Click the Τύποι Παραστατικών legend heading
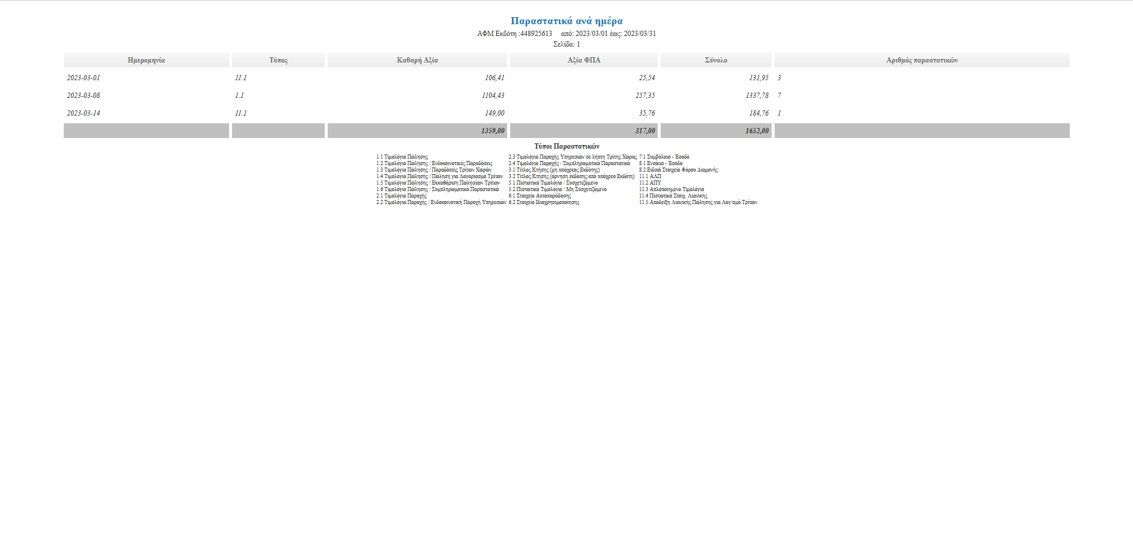This screenshot has width=1133, height=542. pos(566,146)
